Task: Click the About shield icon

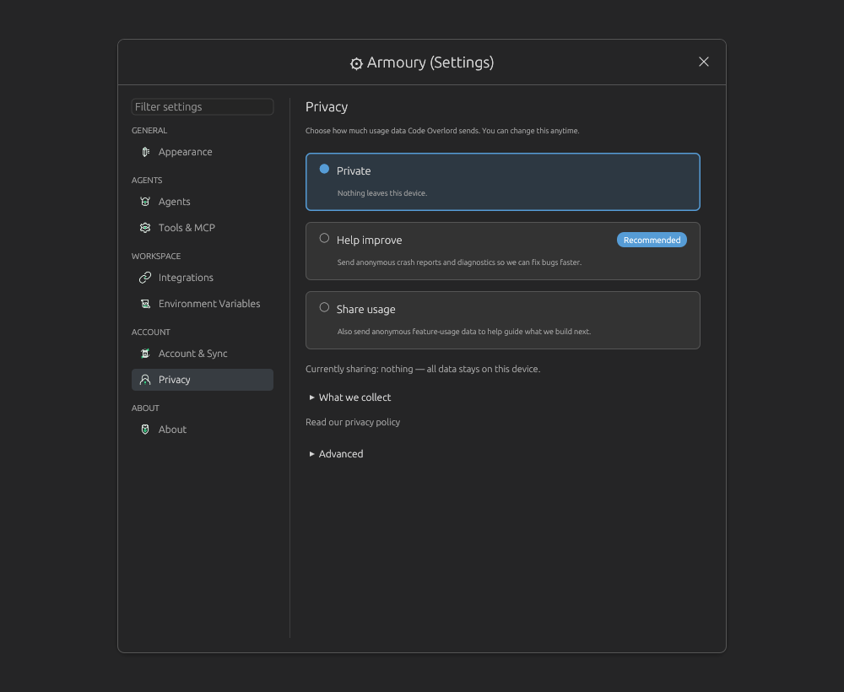Action: pos(145,430)
